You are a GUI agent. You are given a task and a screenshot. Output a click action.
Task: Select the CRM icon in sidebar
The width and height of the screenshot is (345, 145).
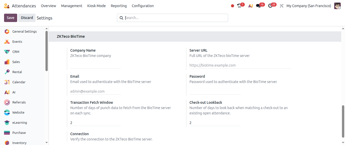click(7, 52)
